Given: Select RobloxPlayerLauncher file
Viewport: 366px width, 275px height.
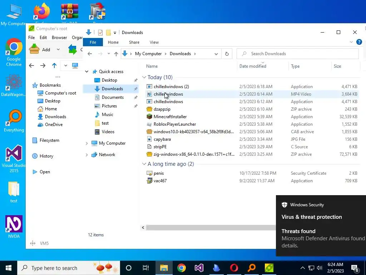Looking at the screenshot, I should pyautogui.click(x=252, y=124).
